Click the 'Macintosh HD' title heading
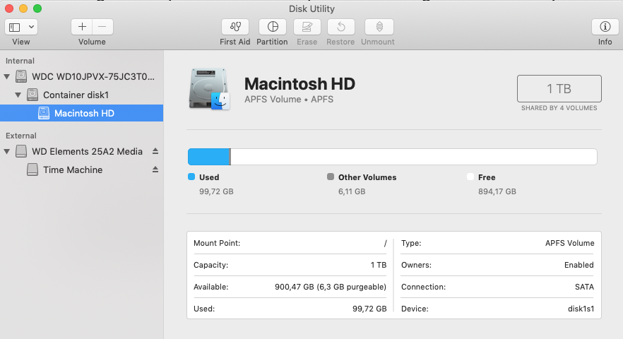This screenshot has width=623, height=339. tap(299, 84)
